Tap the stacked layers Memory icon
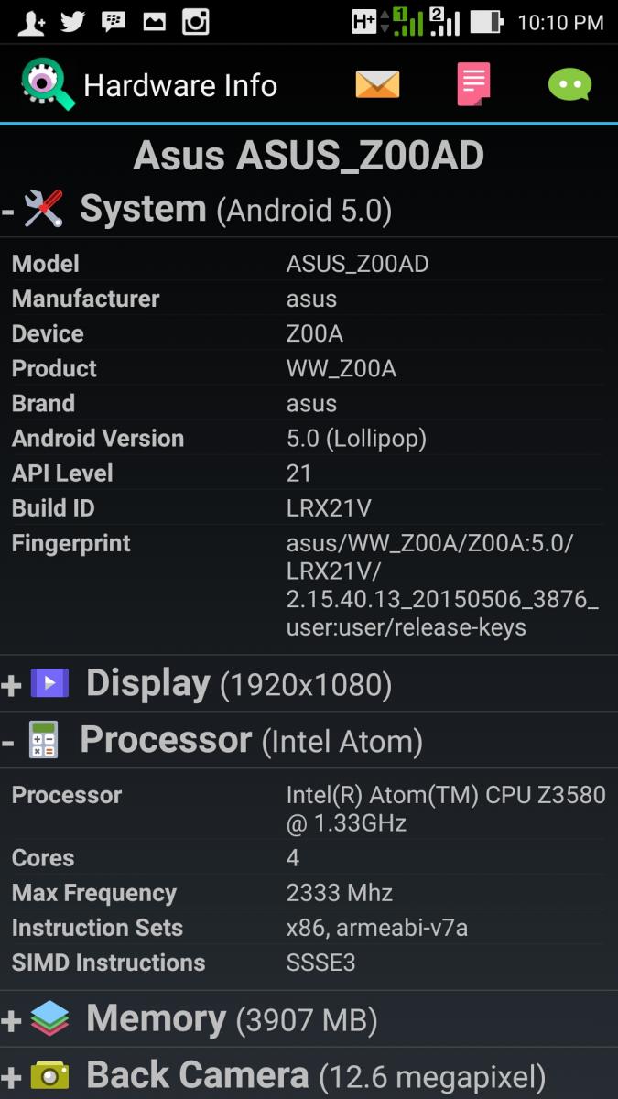This screenshot has width=618, height=1099. (49, 1018)
